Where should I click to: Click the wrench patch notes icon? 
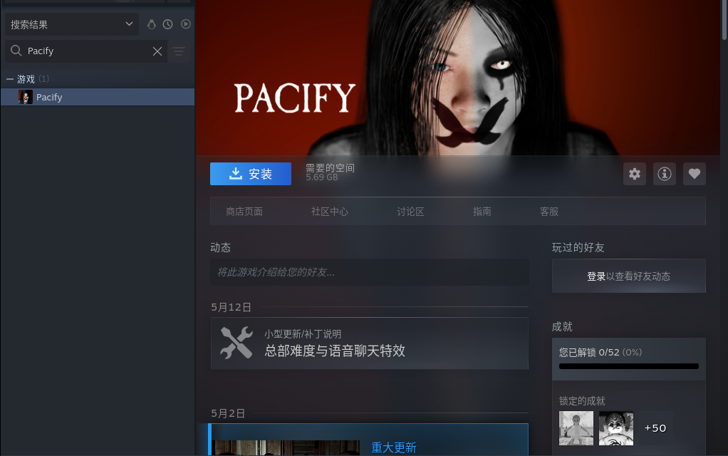[x=236, y=343]
